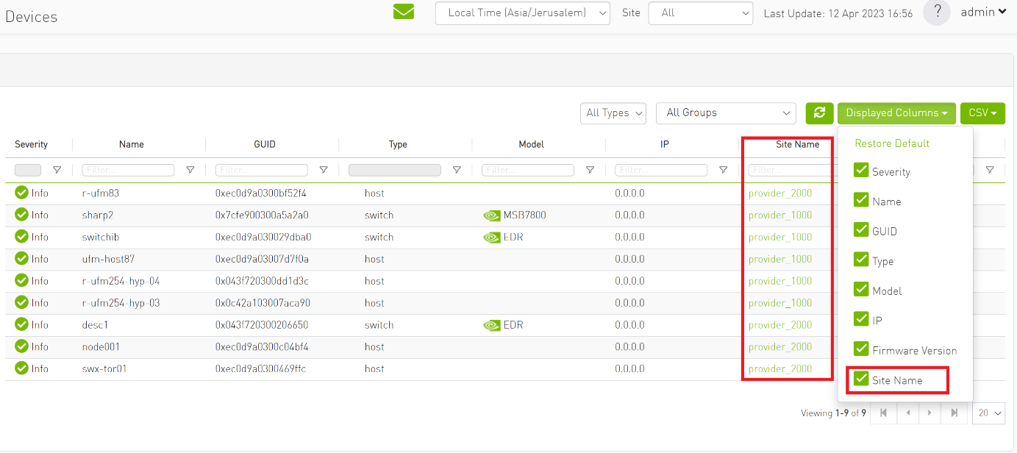The image size is (1017, 453).
Task: Click the envelope icon in the header
Action: tap(403, 12)
